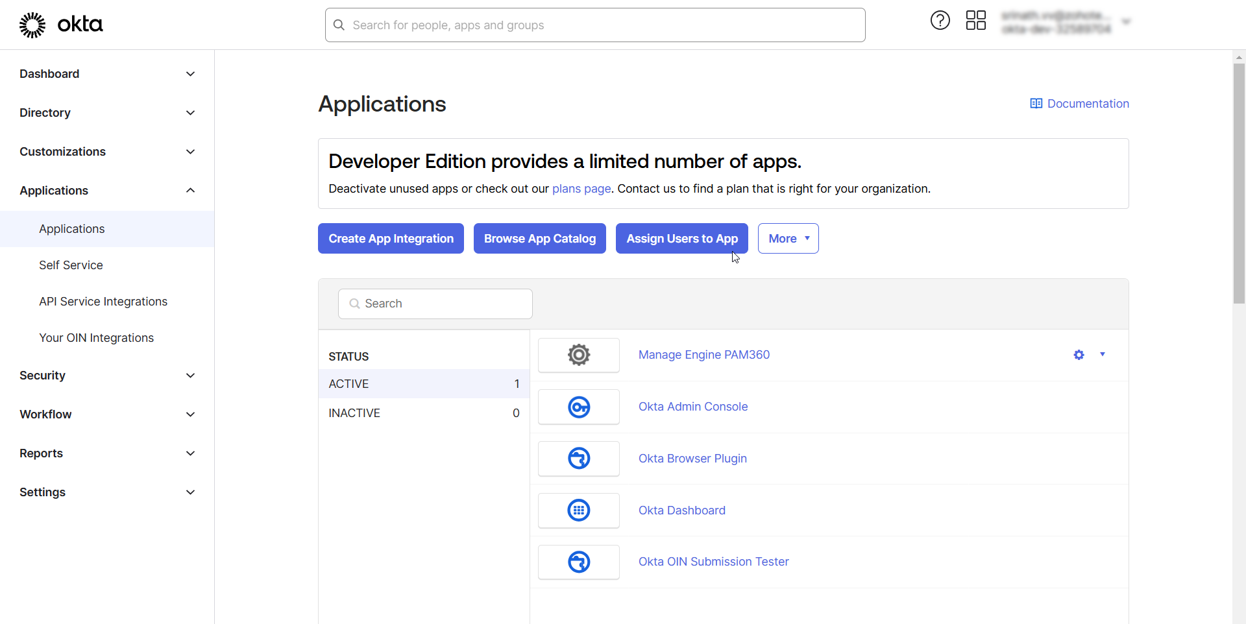Expand the More dropdown
This screenshot has height=624, width=1246.
coord(787,238)
